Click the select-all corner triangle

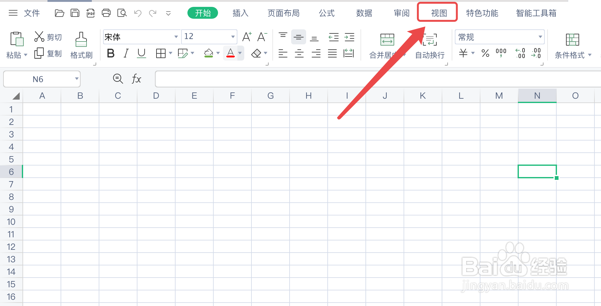tap(16, 96)
